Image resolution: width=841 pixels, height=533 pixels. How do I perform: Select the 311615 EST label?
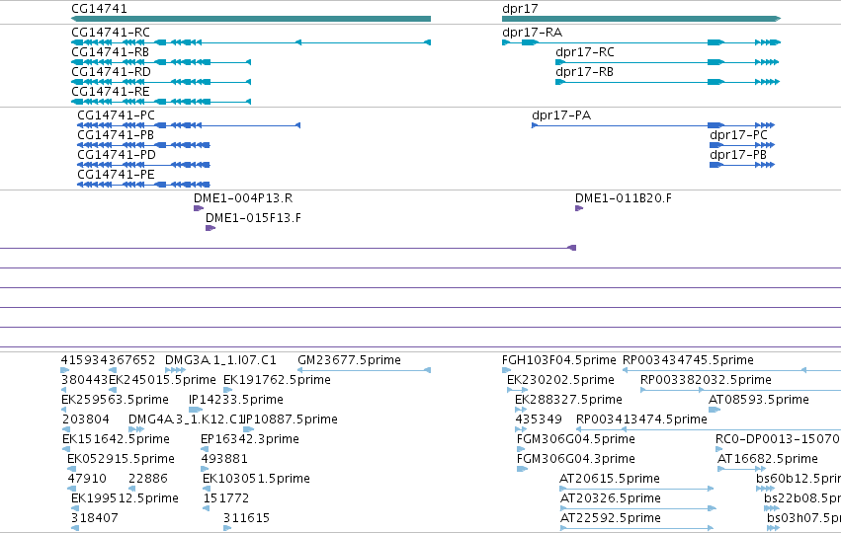tap(246, 518)
